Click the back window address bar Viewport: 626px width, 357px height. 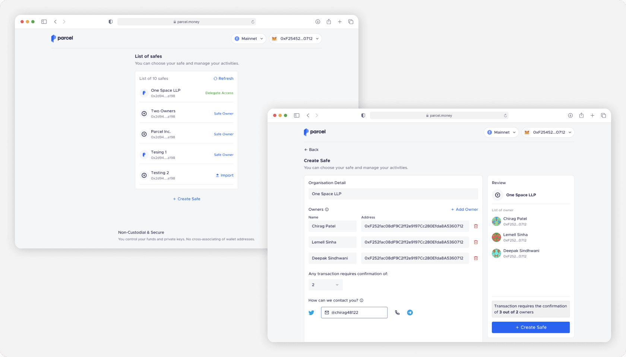click(x=187, y=22)
